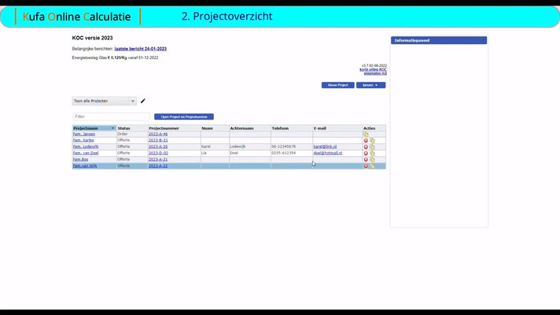Copy the Fam.Bos project
The height and width of the screenshot is (315, 560).
coord(372,160)
